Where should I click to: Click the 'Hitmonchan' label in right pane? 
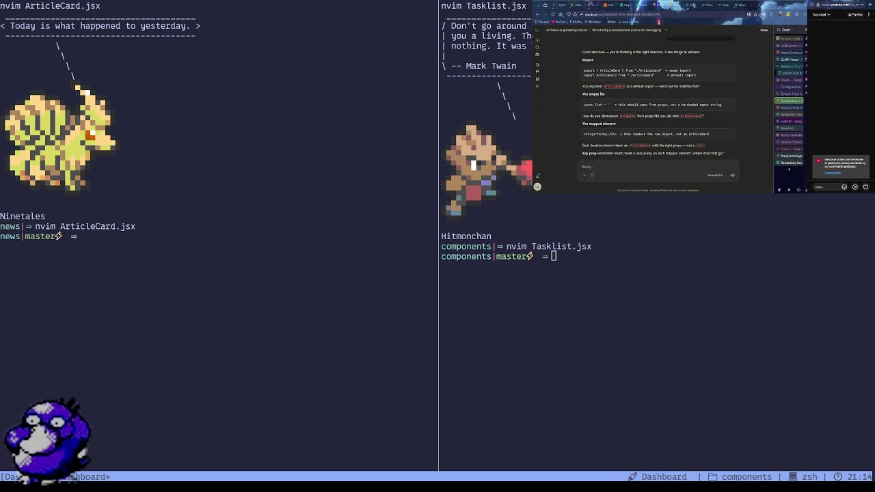click(x=466, y=236)
